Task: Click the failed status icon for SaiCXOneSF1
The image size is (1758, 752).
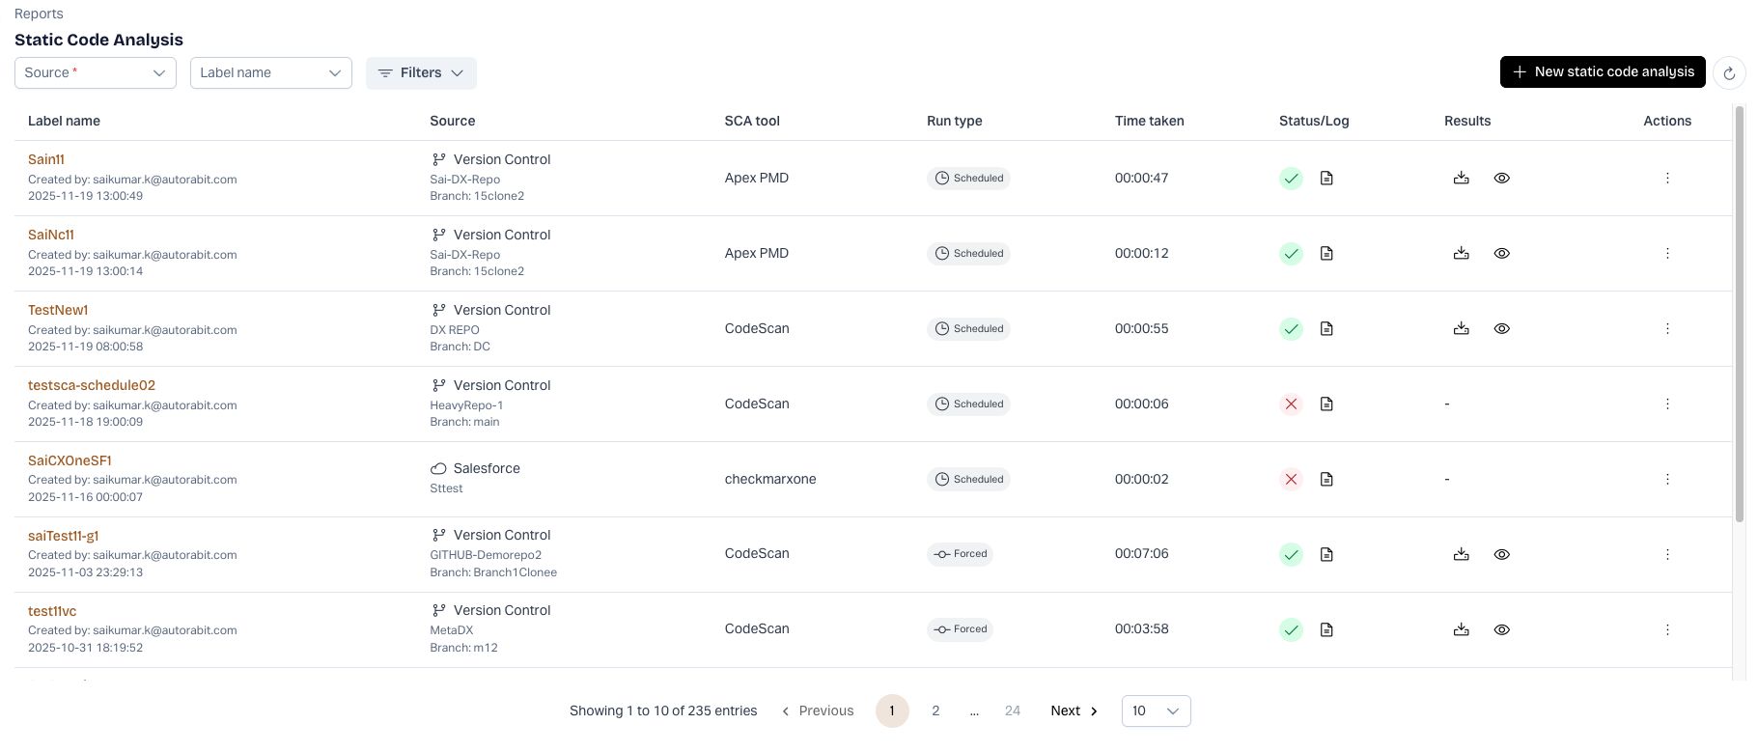Action: coord(1291,480)
